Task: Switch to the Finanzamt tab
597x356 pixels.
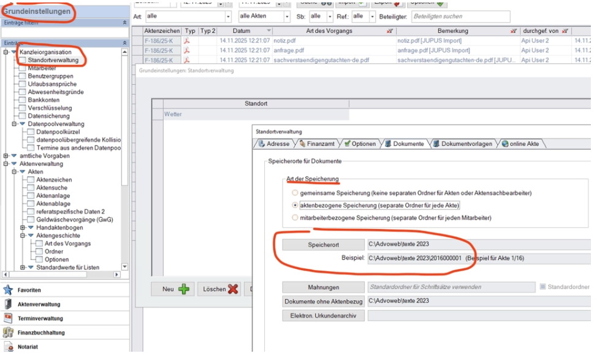Action: (317, 144)
